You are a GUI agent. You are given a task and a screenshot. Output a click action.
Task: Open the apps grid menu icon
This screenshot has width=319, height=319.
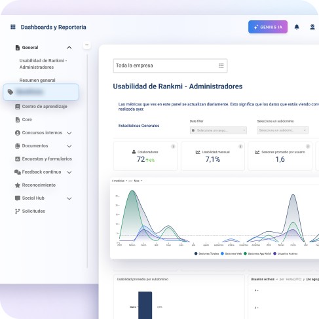point(13,27)
